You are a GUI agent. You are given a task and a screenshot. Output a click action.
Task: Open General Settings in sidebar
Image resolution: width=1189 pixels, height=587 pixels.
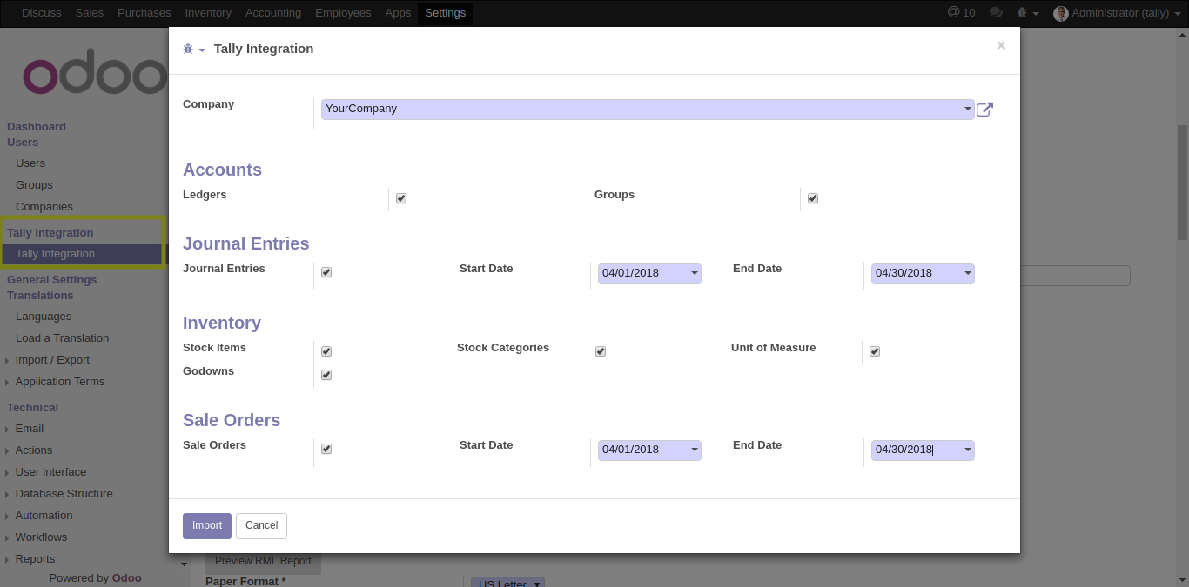[52, 280]
